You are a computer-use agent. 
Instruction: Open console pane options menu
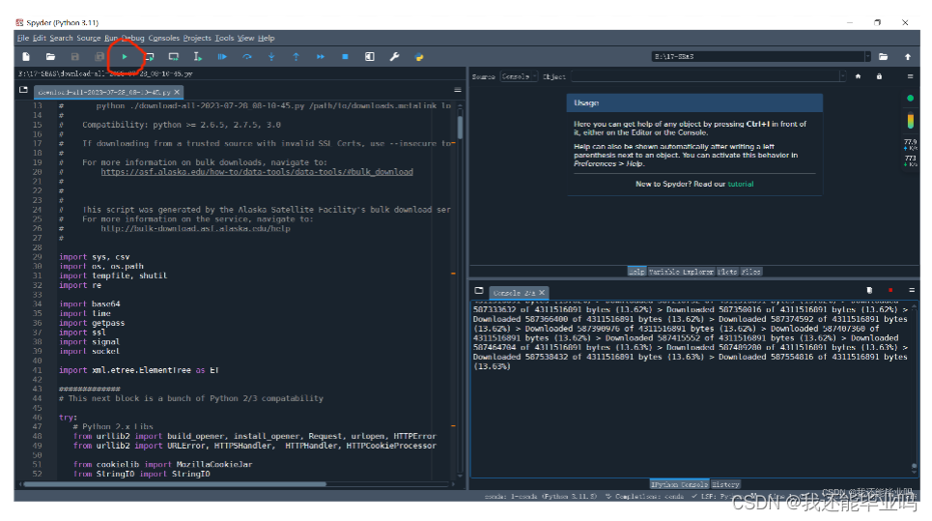pyautogui.click(x=911, y=290)
